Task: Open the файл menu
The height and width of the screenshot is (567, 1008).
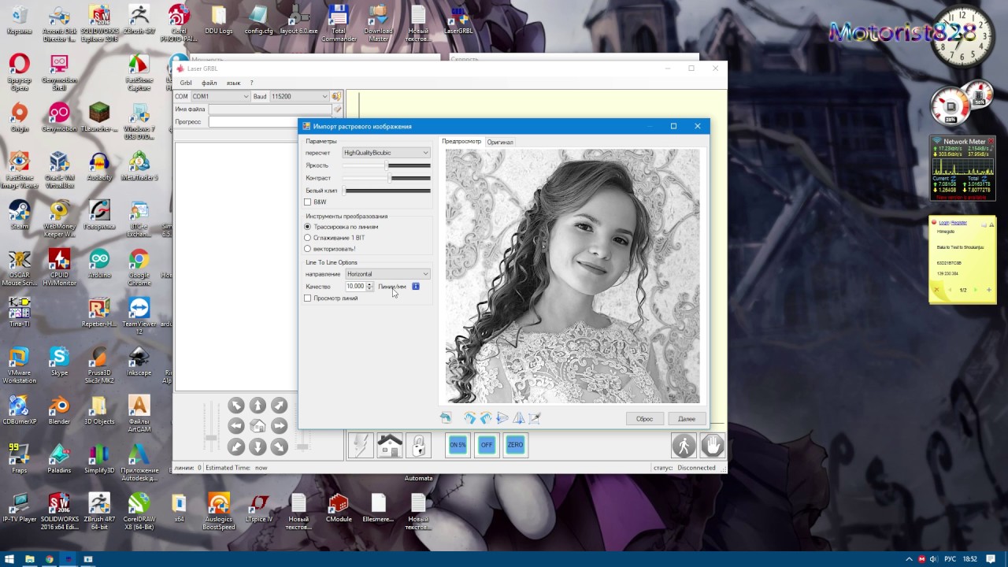Action: (209, 83)
